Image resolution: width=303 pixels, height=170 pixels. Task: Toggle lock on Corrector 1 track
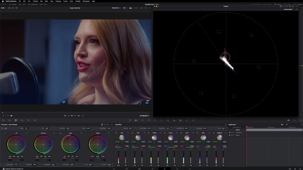pyautogui.click(x=231, y=133)
